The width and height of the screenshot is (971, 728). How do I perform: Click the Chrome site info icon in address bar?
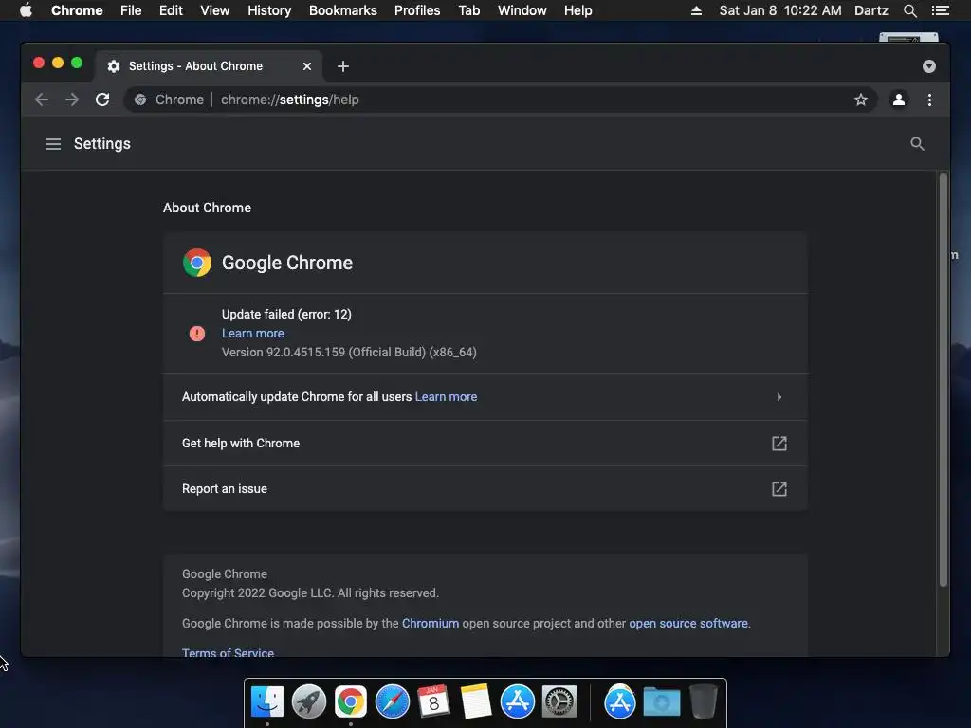pyautogui.click(x=140, y=100)
